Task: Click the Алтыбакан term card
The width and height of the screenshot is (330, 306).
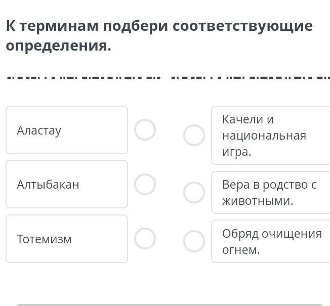Action: click(x=67, y=184)
